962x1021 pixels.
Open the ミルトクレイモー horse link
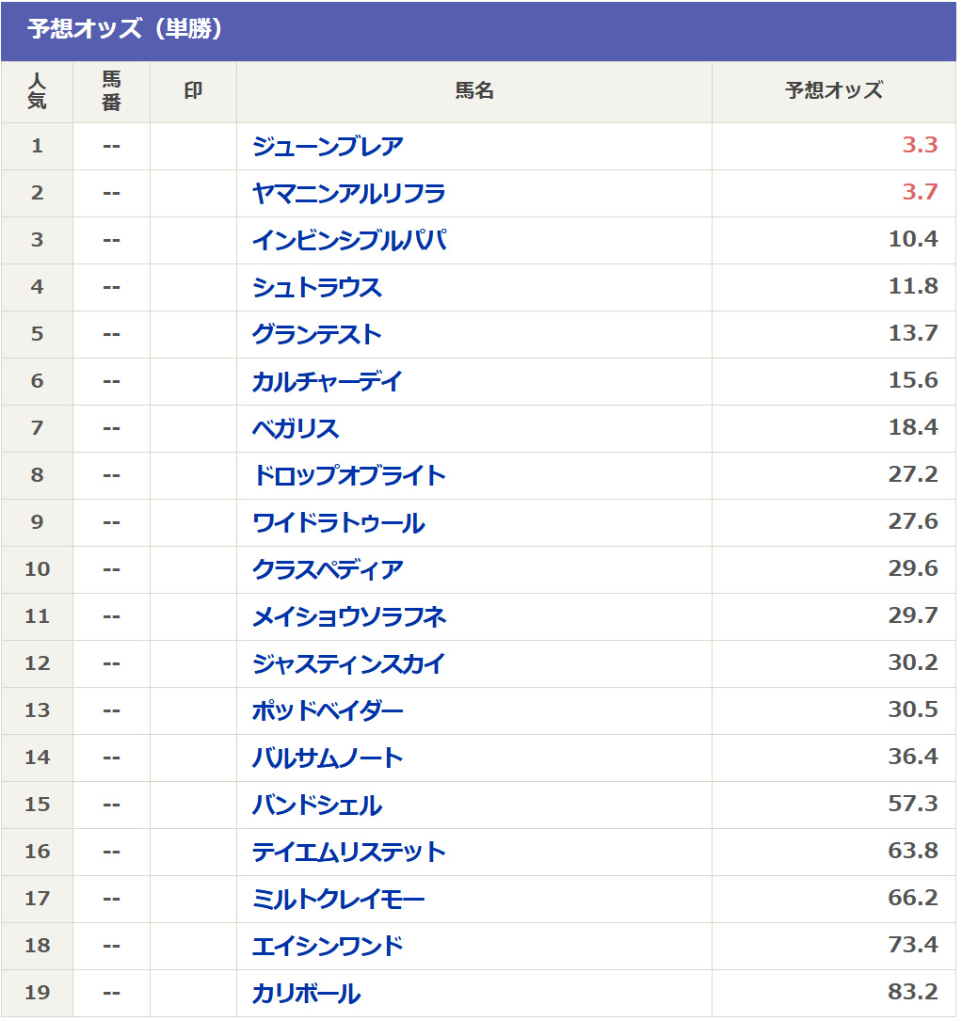[339, 900]
